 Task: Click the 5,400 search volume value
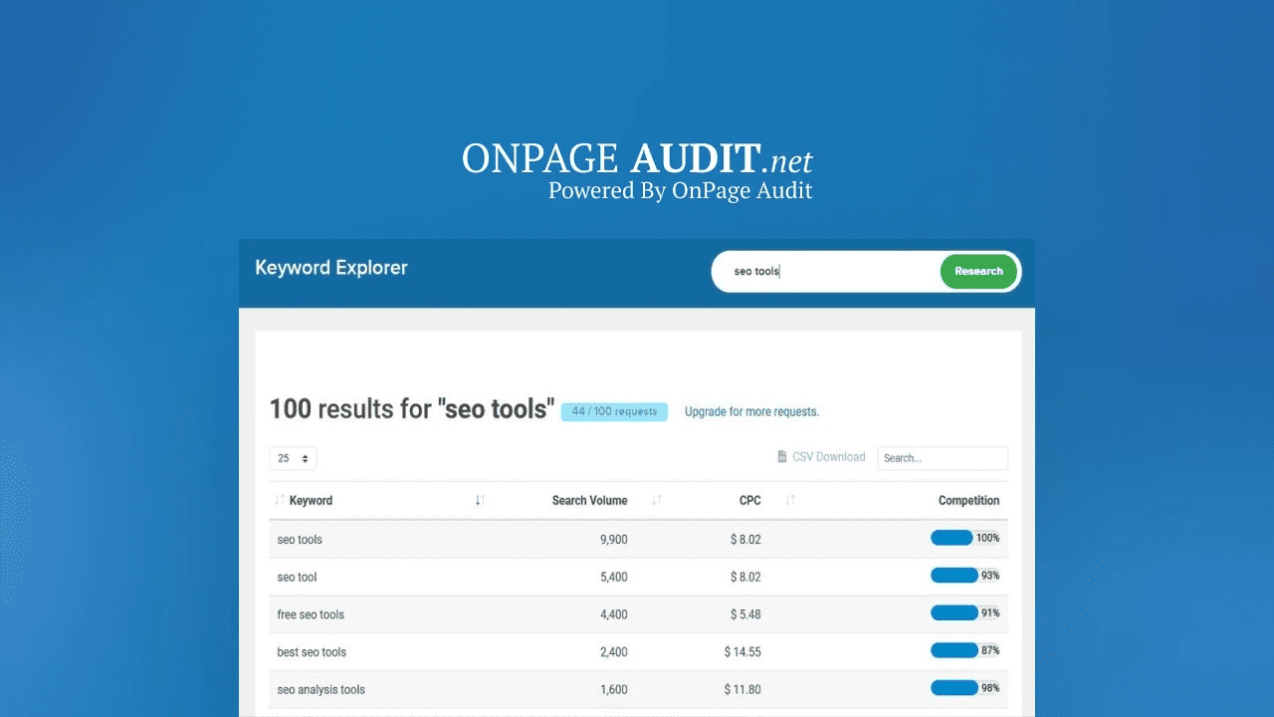point(613,578)
